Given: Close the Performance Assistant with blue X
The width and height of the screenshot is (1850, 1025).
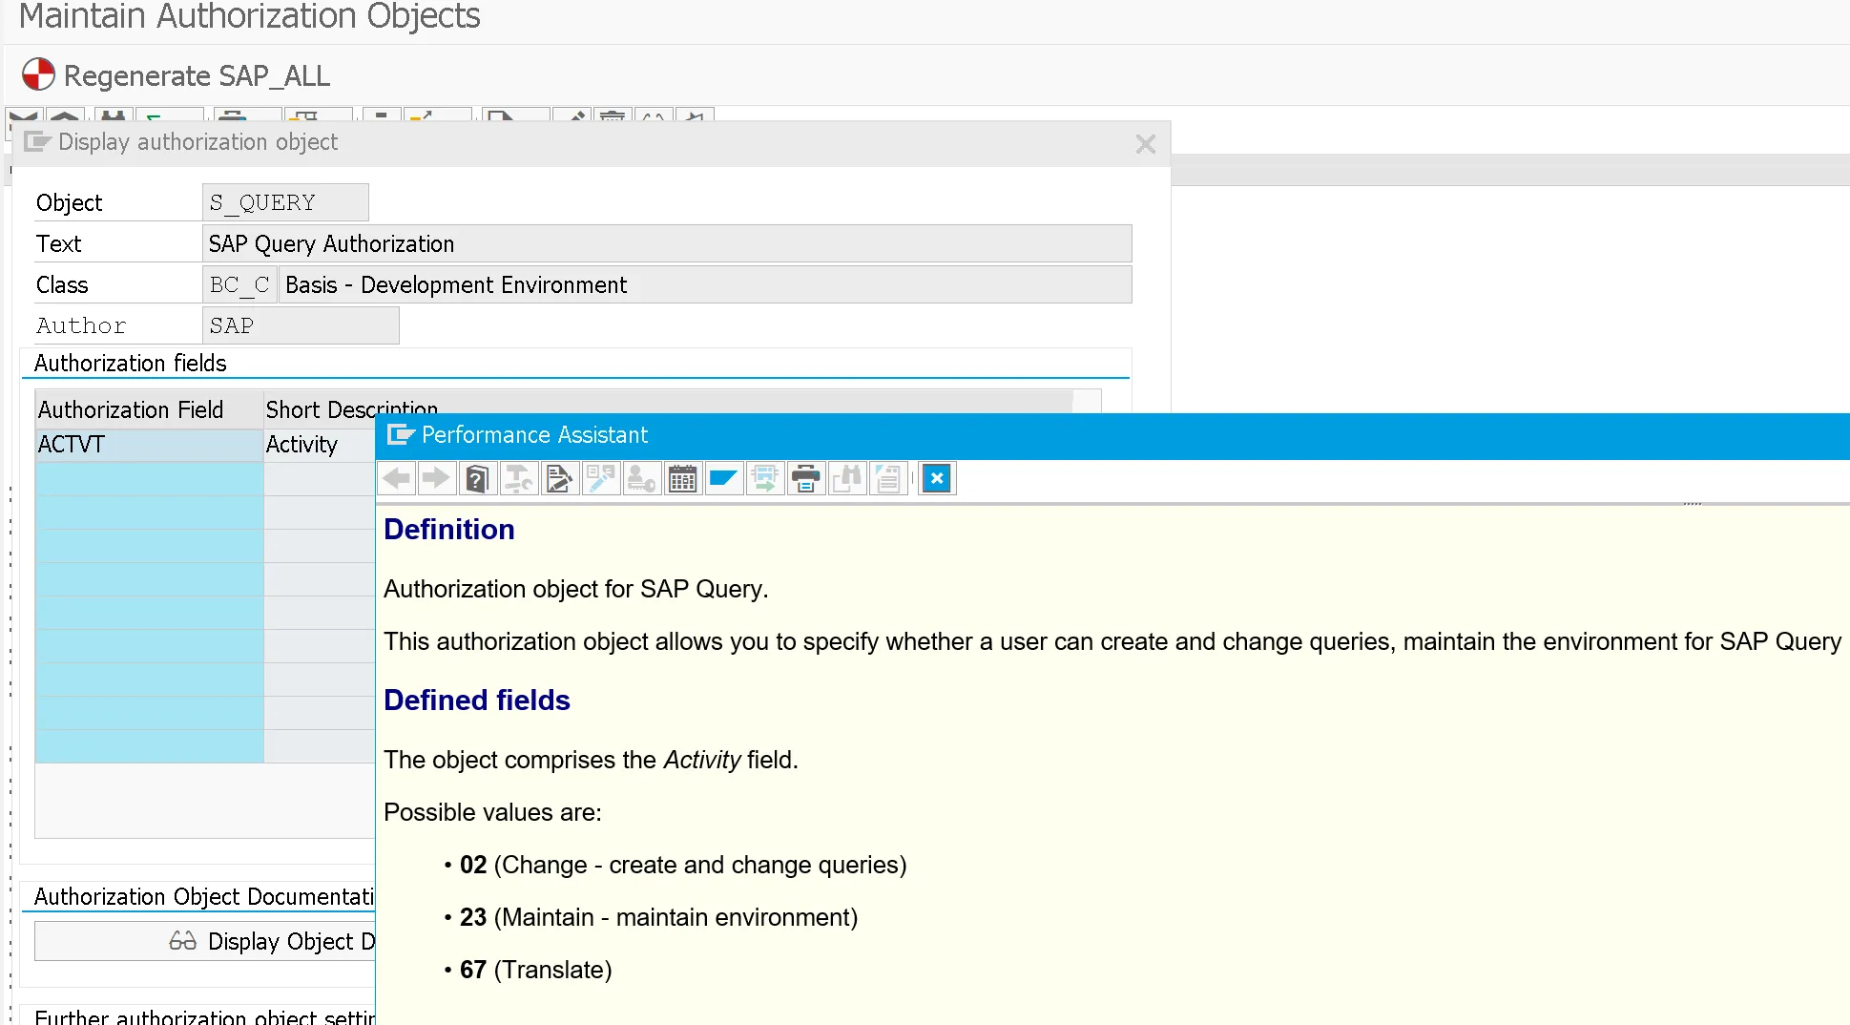Looking at the screenshot, I should click(x=937, y=478).
